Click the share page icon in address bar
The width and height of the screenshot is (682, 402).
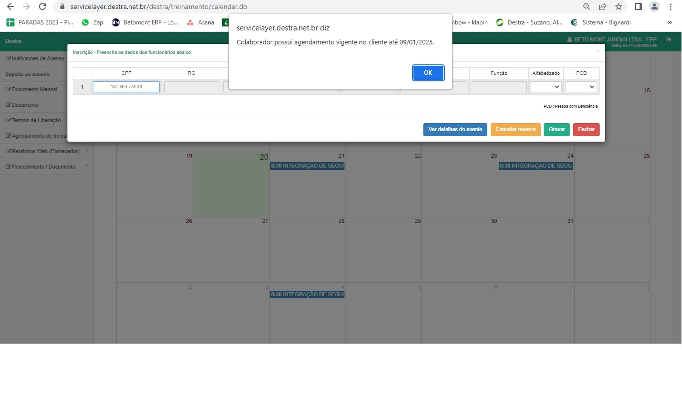(x=603, y=7)
